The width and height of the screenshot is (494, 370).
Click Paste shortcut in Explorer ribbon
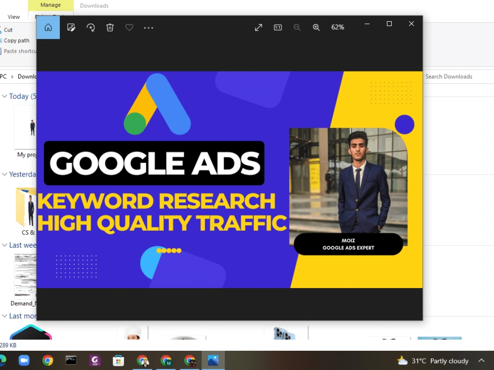(18, 51)
